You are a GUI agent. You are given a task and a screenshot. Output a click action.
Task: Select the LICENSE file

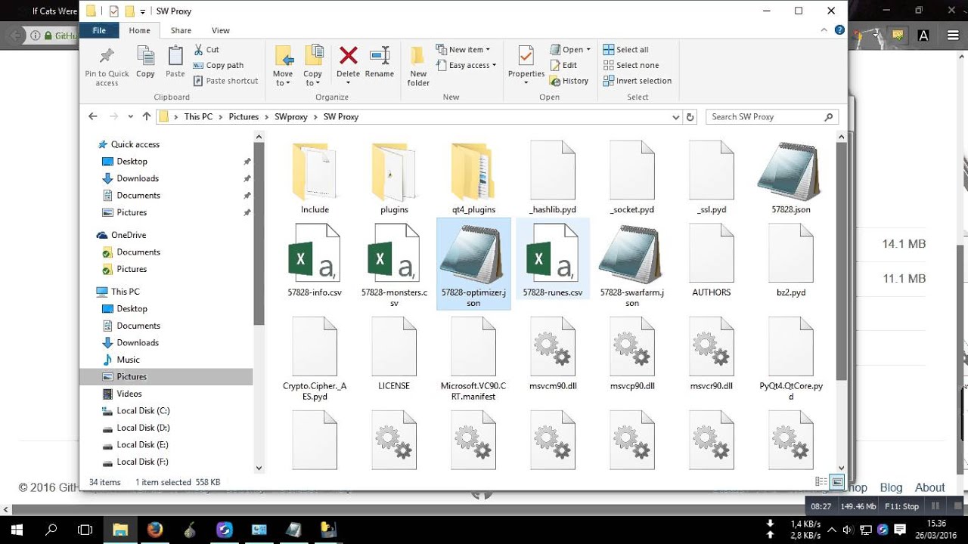coord(394,353)
